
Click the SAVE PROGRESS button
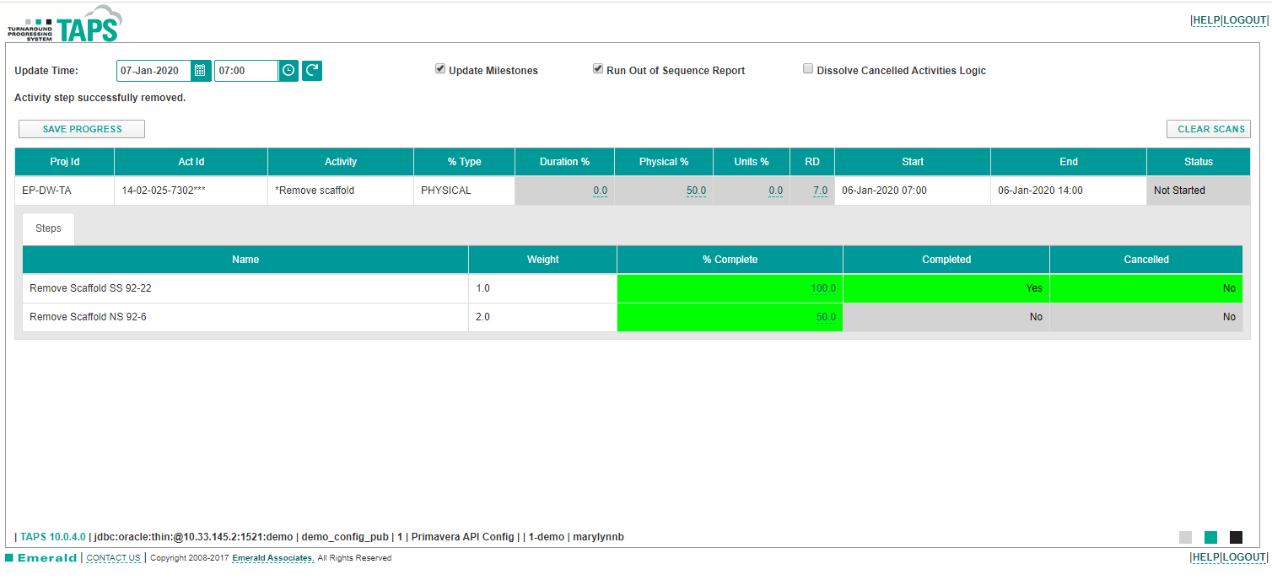point(81,128)
